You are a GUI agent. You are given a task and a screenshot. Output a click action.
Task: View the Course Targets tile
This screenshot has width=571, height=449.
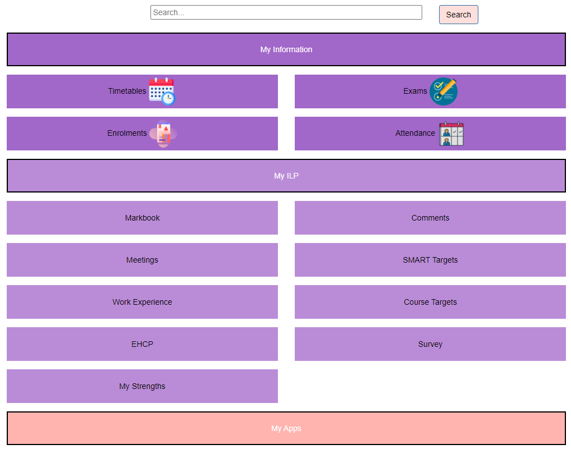pyautogui.click(x=430, y=302)
